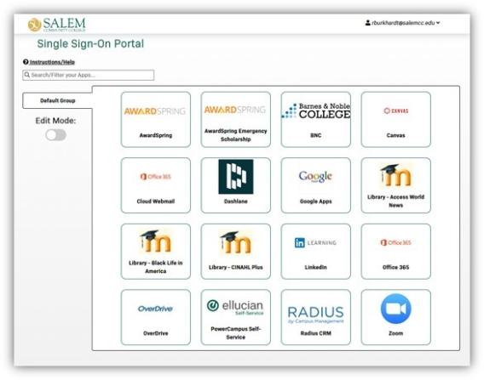This screenshot has height=380, width=484.
Task: Open the Cloud Webmail Office 365 tile
Action: coord(156,185)
